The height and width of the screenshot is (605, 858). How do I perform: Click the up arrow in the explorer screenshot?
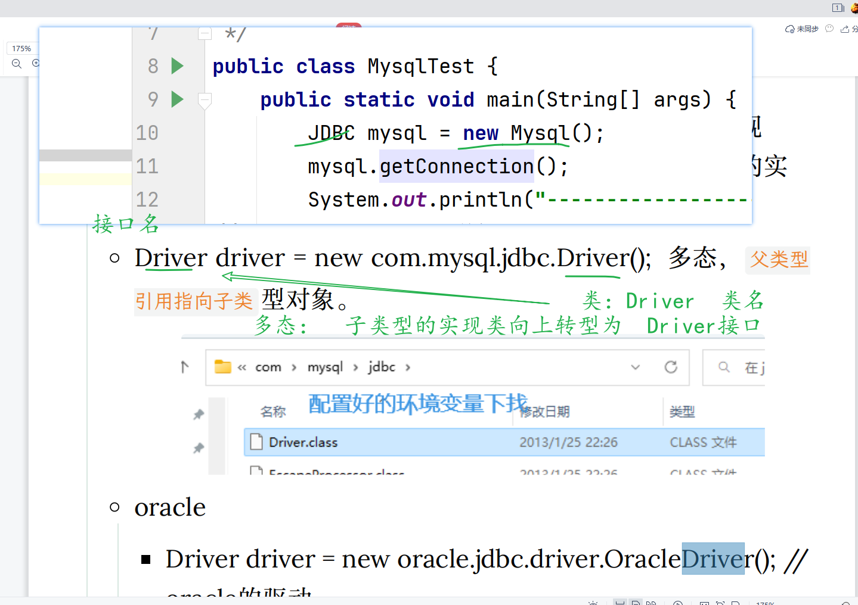185,367
